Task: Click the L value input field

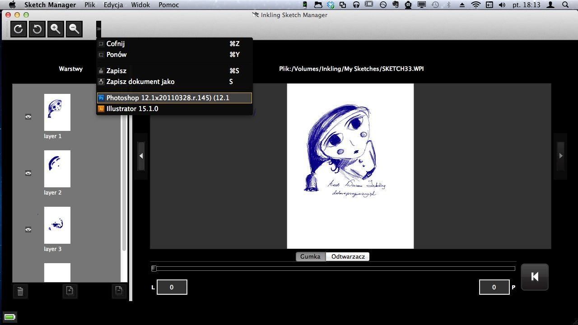Action: (x=172, y=287)
